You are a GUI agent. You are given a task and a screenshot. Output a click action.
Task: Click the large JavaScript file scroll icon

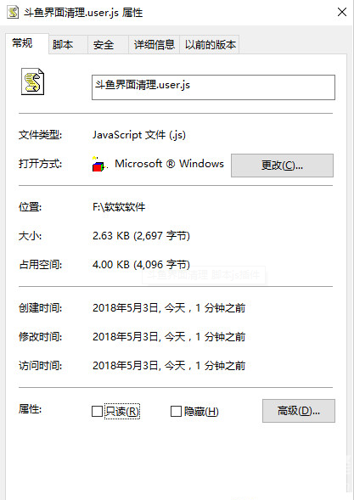(32, 81)
